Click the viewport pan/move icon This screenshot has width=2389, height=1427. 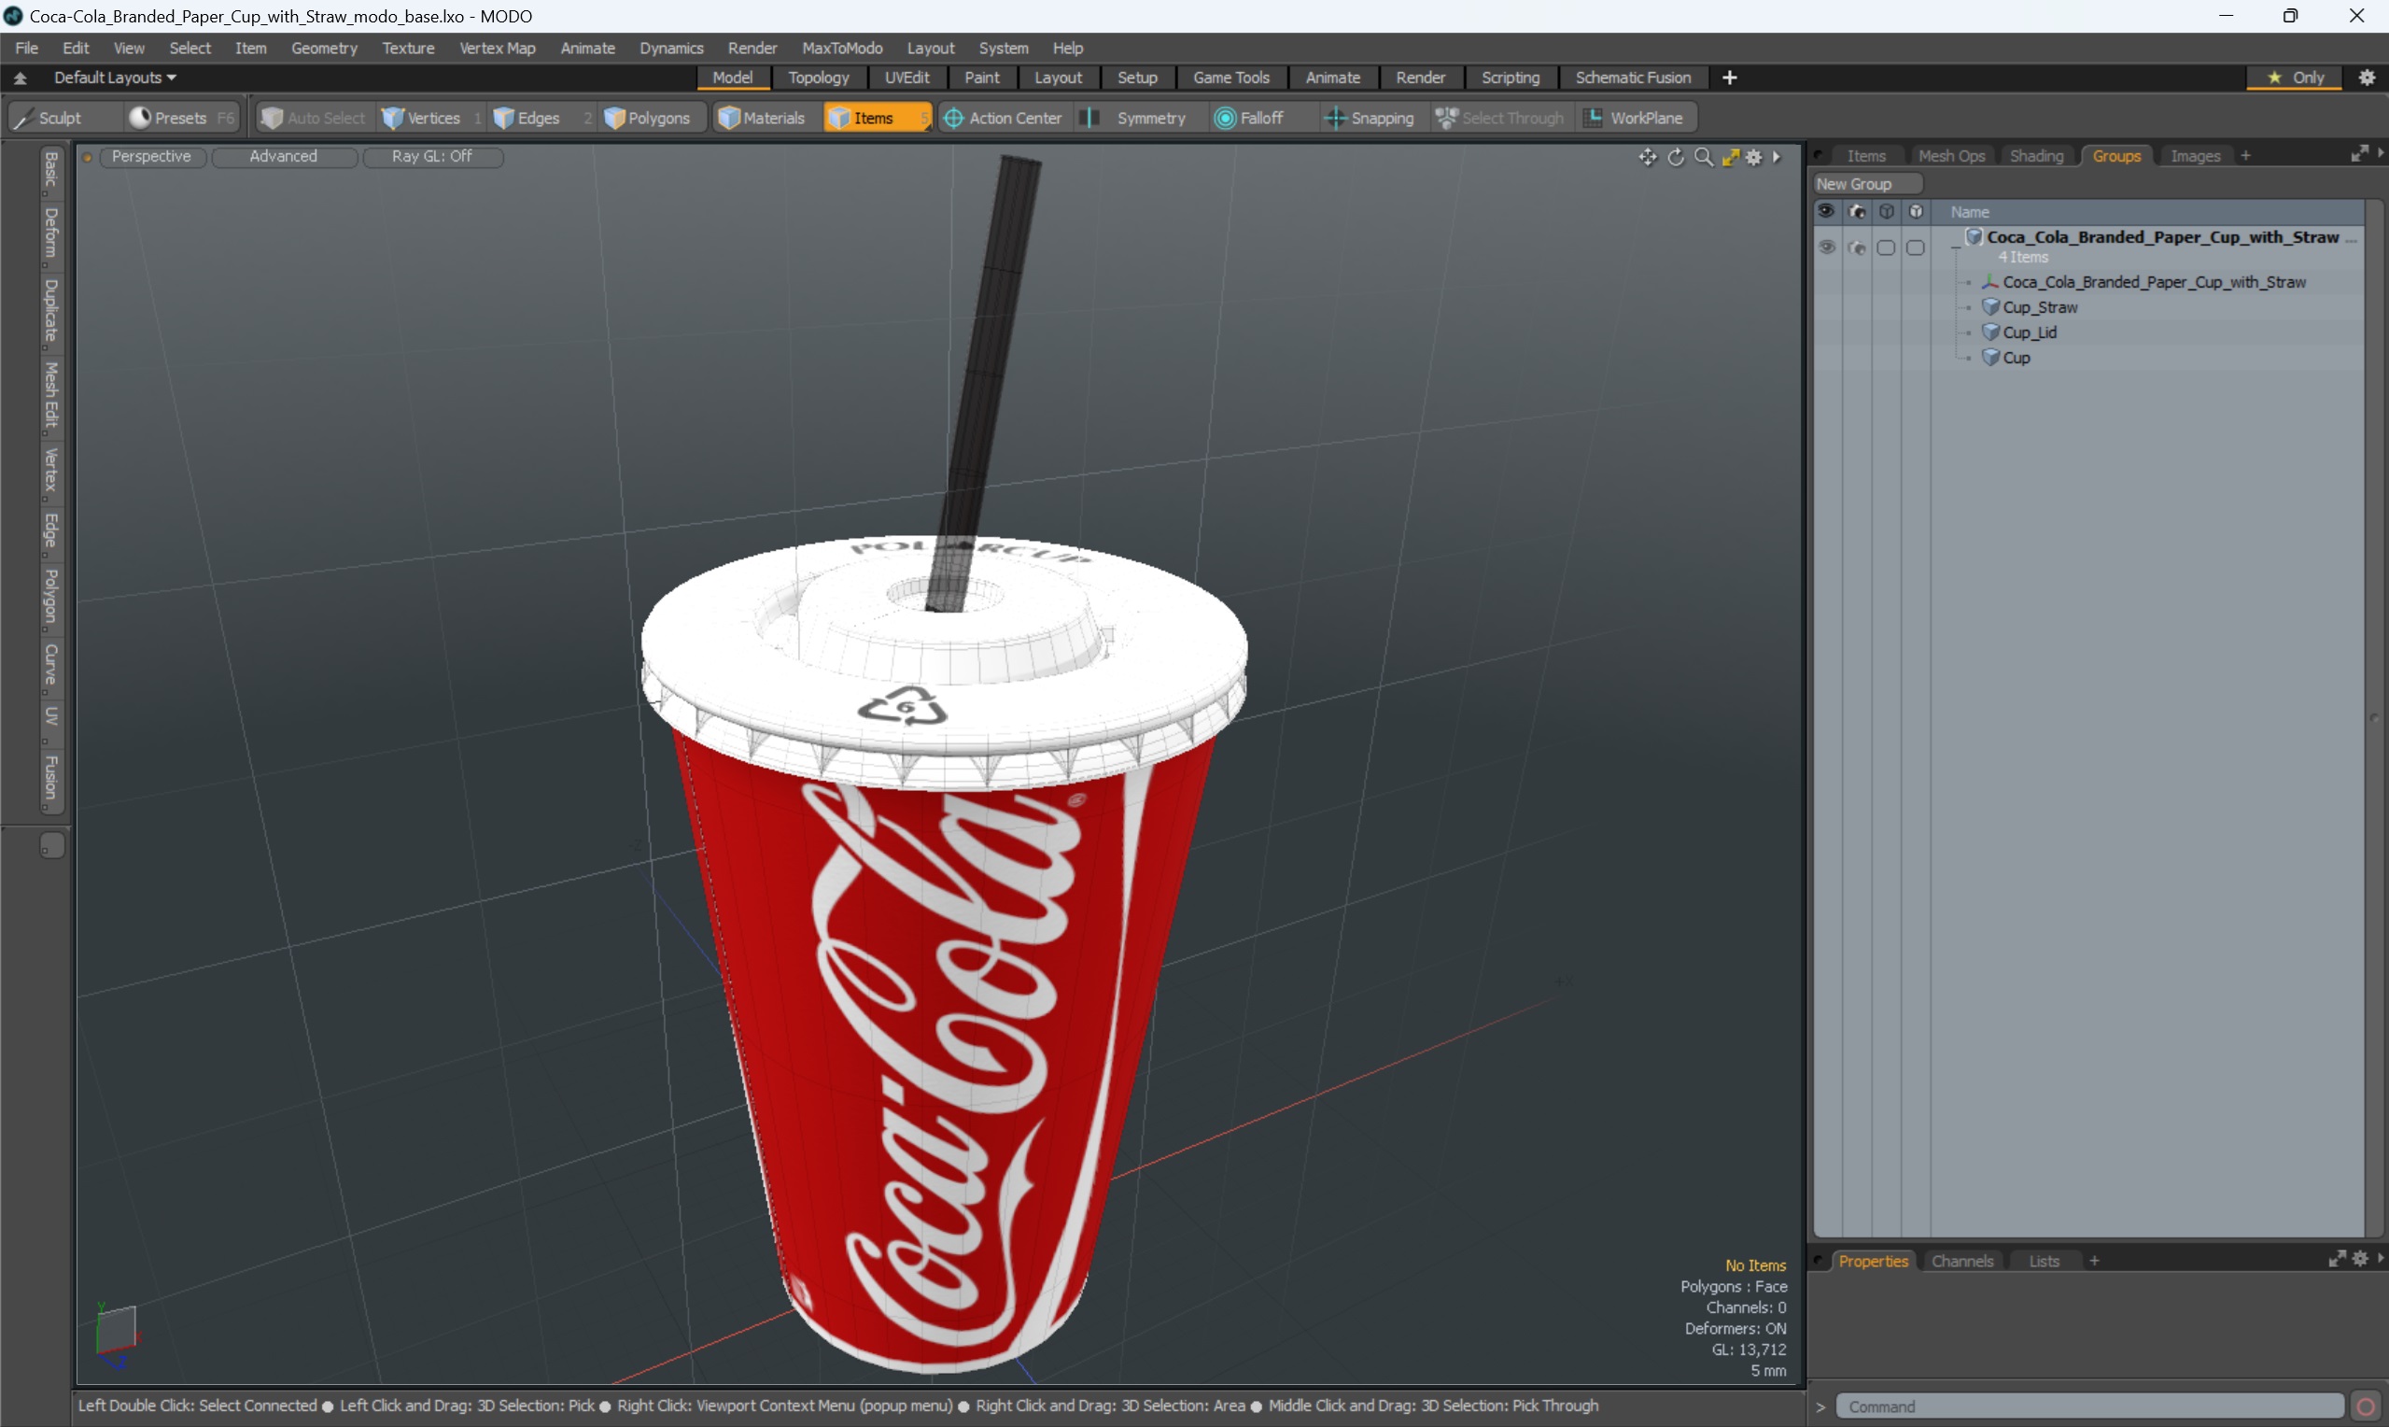point(1647,157)
